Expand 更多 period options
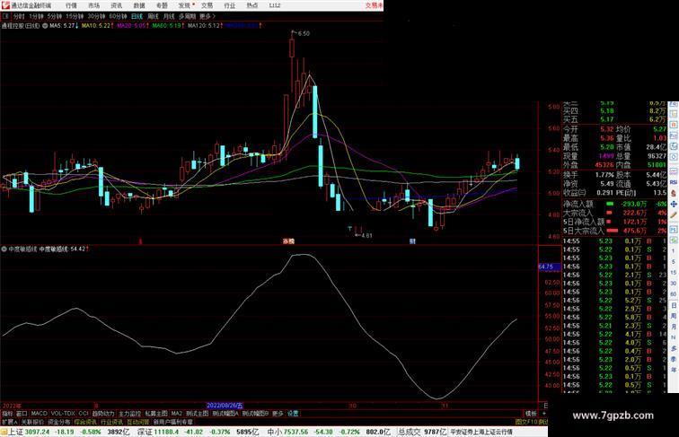 click(x=207, y=16)
